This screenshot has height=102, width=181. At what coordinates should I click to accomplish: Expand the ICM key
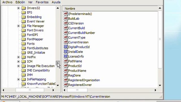pyautogui.click(x=18, y=61)
